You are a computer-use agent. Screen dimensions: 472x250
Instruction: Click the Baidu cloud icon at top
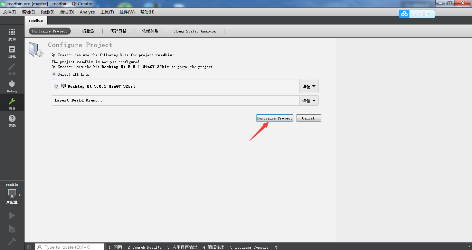(404, 14)
